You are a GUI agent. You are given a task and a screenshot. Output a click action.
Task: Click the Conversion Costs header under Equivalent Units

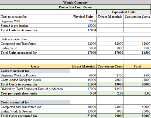pyautogui.click(x=137, y=17)
